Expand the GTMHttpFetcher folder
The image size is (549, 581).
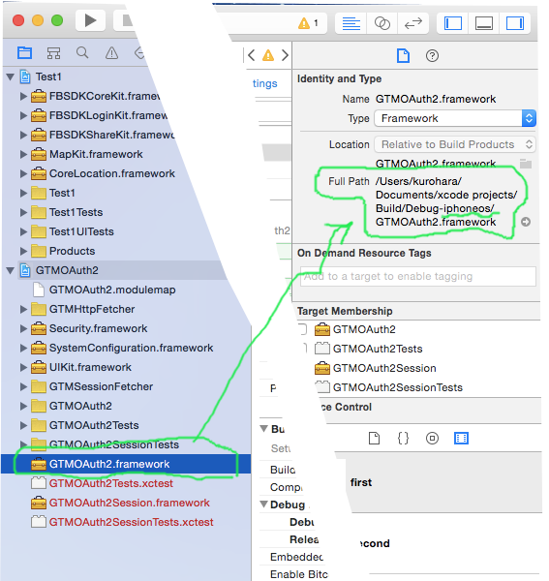pos(23,309)
